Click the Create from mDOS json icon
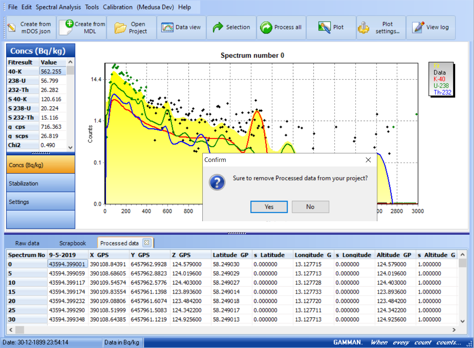This screenshot has height=348, width=474. (12, 27)
